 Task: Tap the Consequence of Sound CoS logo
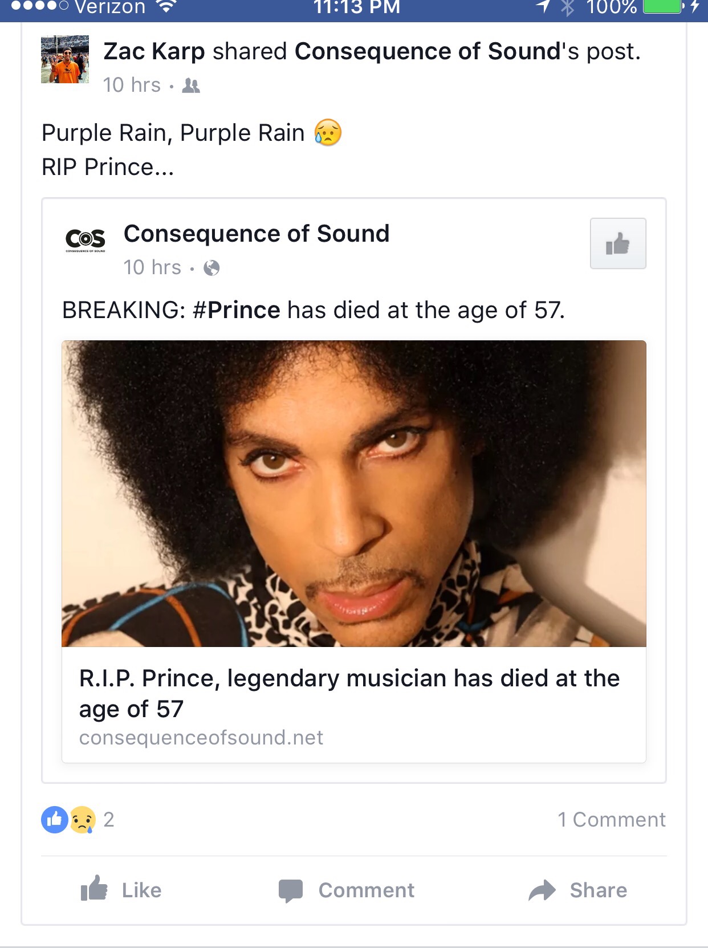tap(86, 239)
